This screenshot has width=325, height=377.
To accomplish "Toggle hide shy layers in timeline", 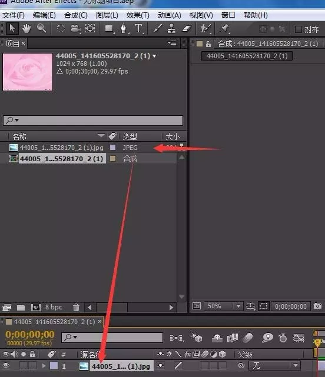I will 217,338.
